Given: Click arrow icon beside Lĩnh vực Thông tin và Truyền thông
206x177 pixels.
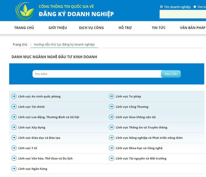Looking at the screenshot, I should coord(111,127).
